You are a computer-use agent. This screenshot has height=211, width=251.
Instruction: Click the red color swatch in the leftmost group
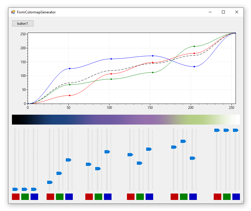pyautogui.click(x=15, y=197)
